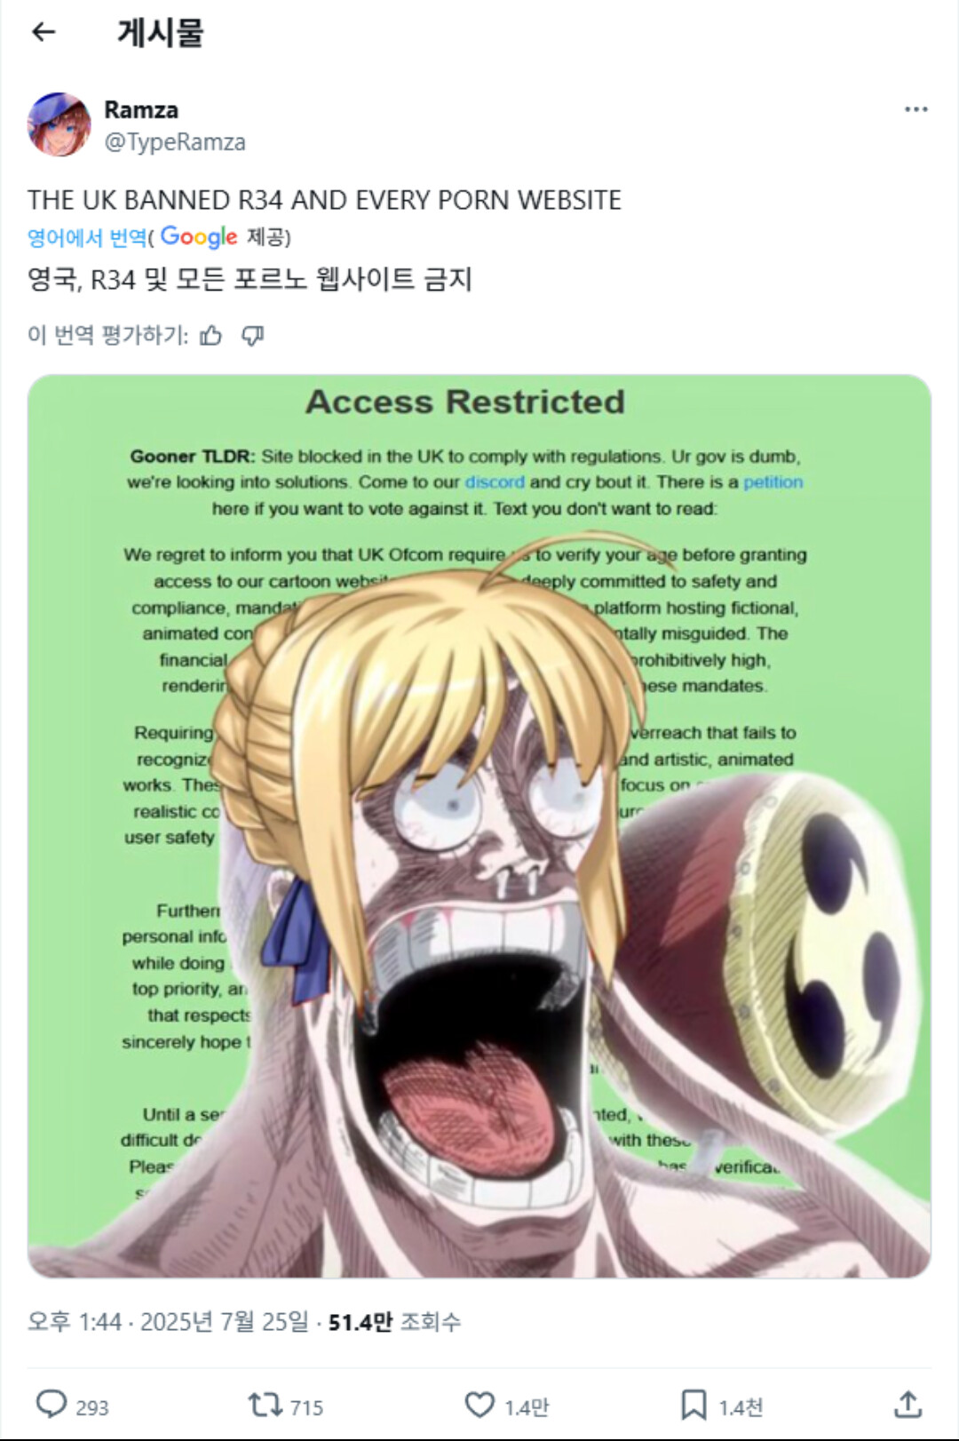This screenshot has width=959, height=1441.
Task: View the 51.4만 조회수 view count
Action: click(x=394, y=1322)
